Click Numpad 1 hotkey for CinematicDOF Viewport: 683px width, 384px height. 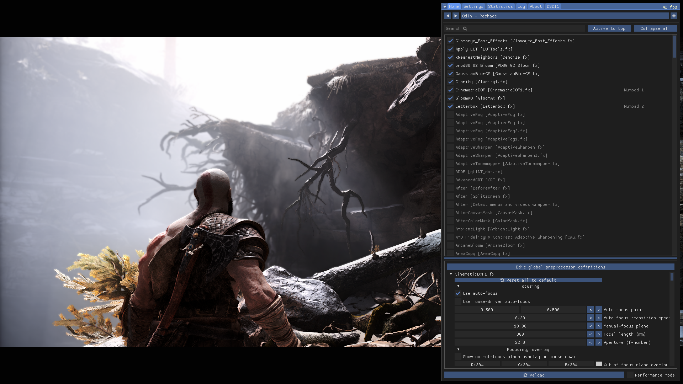pyautogui.click(x=634, y=90)
